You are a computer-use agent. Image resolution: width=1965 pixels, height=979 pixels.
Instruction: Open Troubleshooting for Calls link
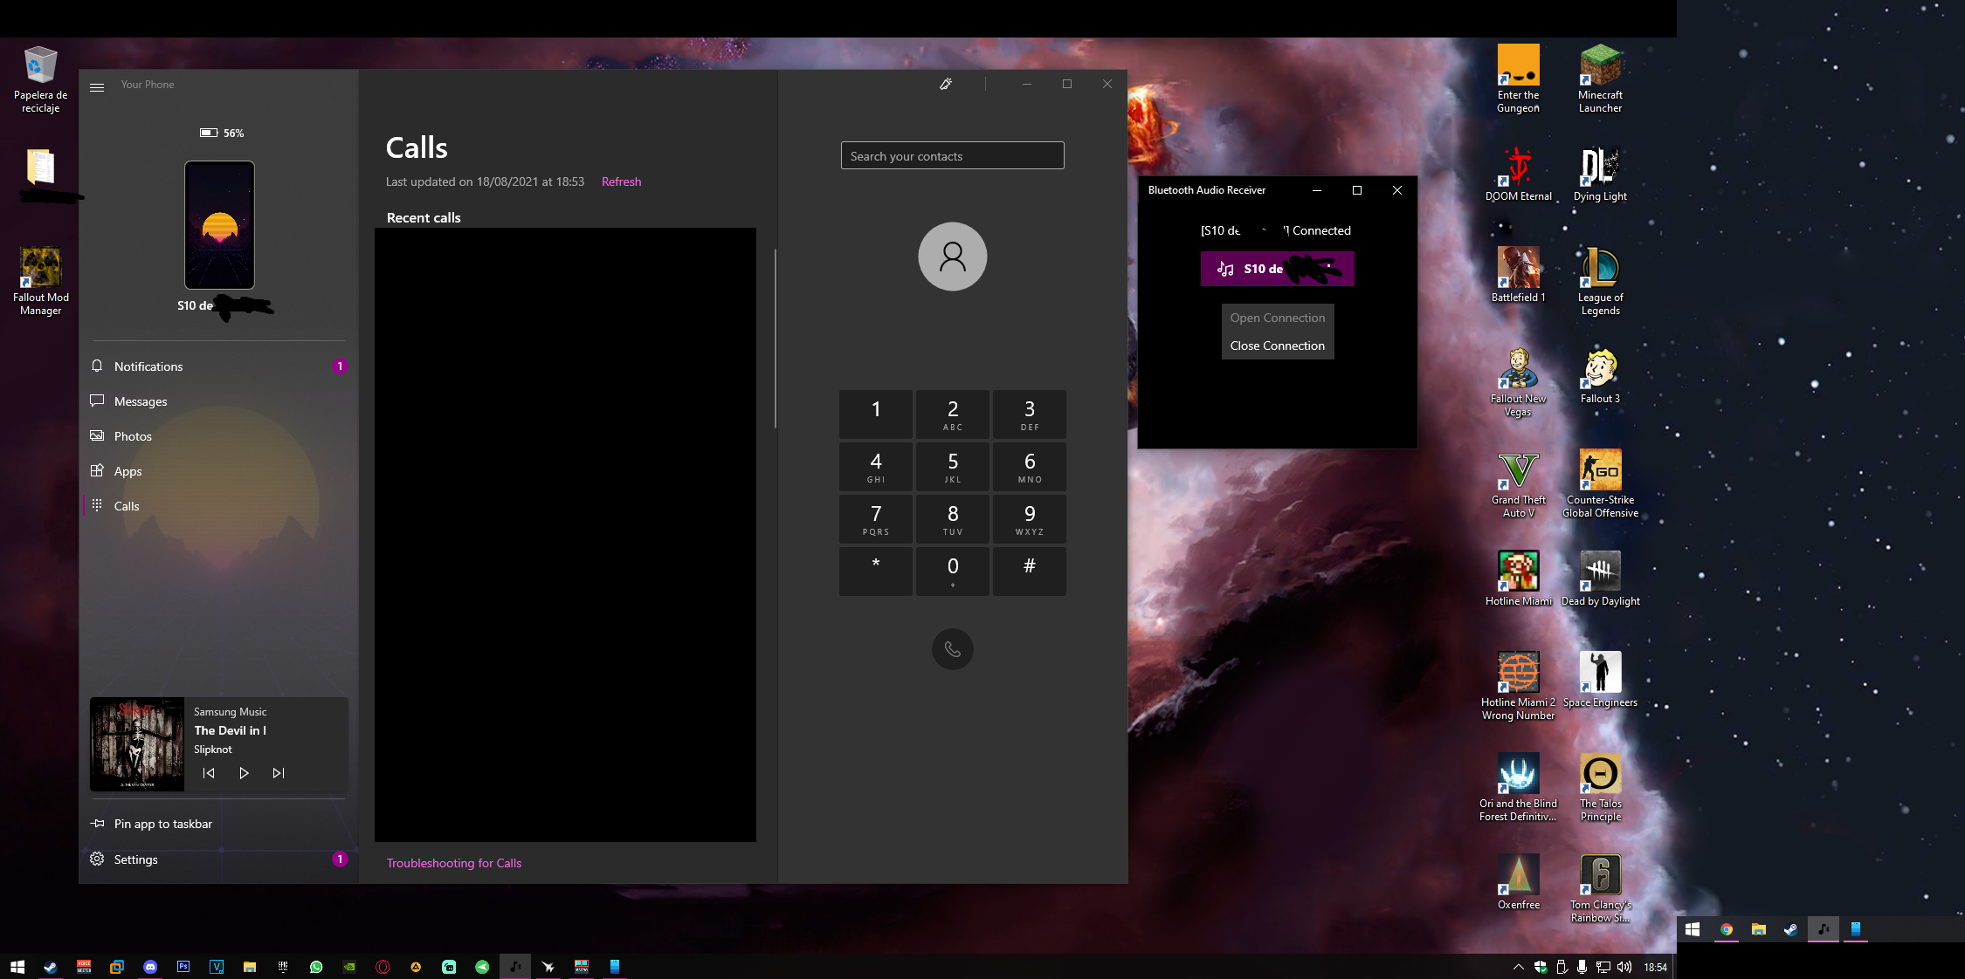453,863
